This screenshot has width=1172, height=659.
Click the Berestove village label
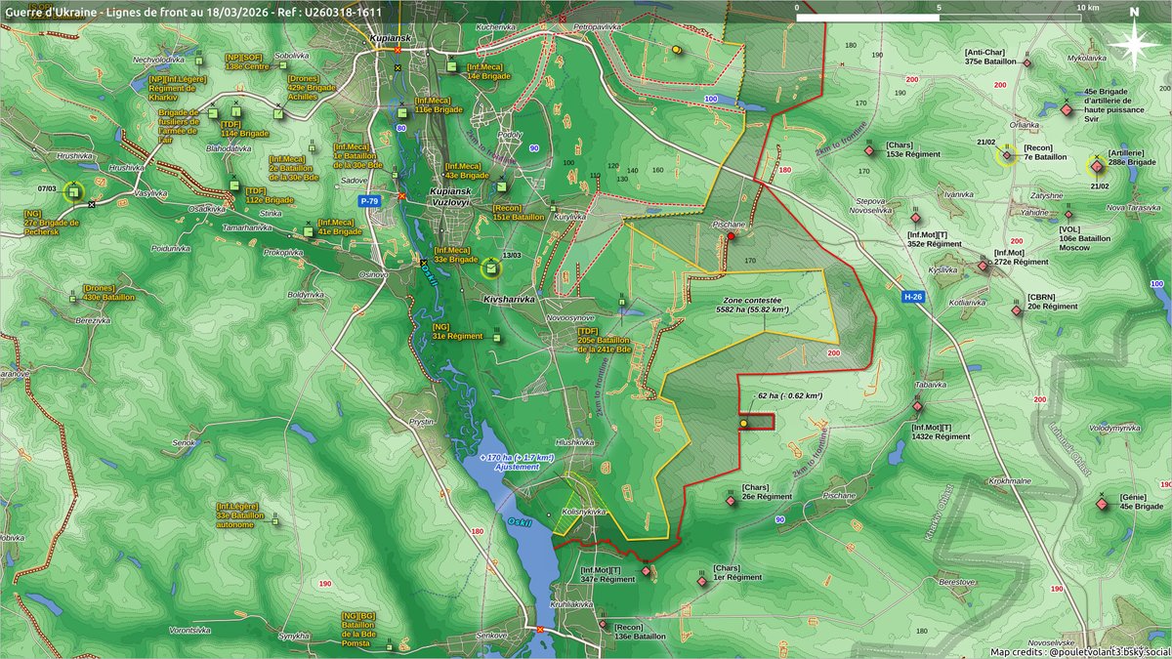(957, 581)
